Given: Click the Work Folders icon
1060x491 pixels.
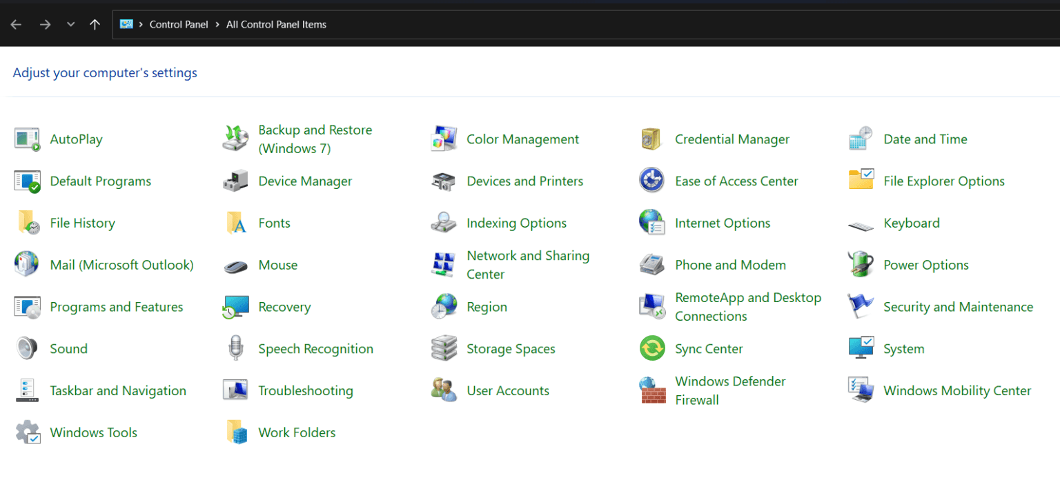Looking at the screenshot, I should (236, 432).
